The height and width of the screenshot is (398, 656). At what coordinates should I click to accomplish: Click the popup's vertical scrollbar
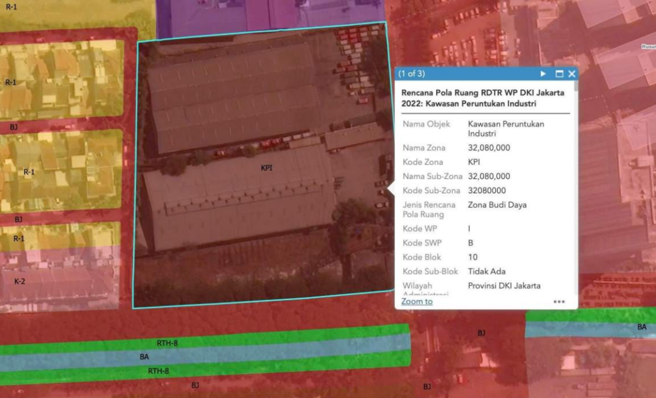(x=575, y=87)
